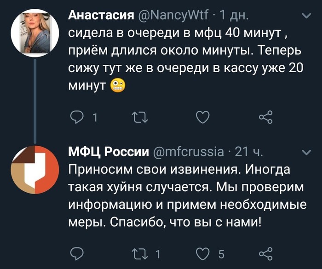322x269 pixels.
Task: Visit the @mfcrussia handle
Action: coord(189,152)
